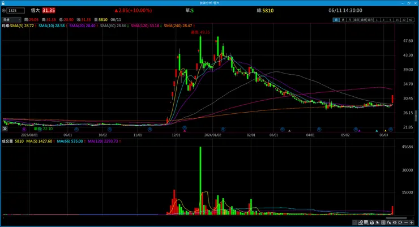419x227 pixels.
Task: Click the cyan triangle marker before the 06/03 date
Action: click(x=377, y=131)
